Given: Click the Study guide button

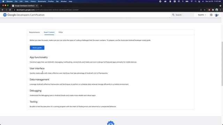Looking at the screenshot, I should (x=37, y=48).
